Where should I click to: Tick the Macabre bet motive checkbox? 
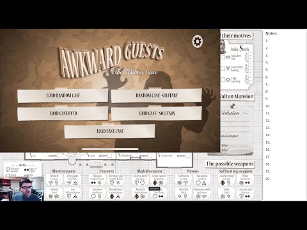click(x=223, y=57)
